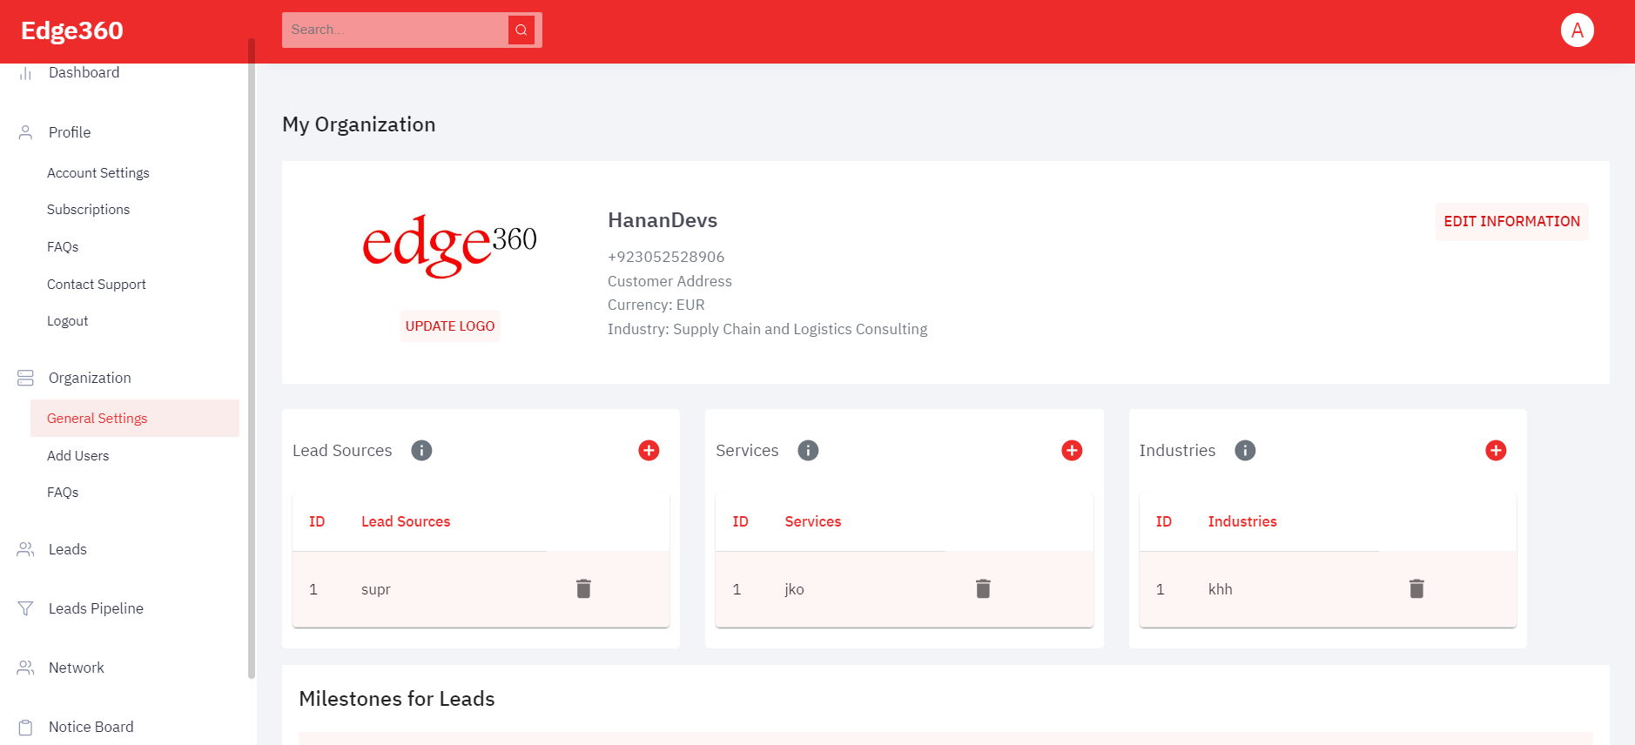Show info tooltip for Services
This screenshot has width=1635, height=745.
pyautogui.click(x=808, y=450)
